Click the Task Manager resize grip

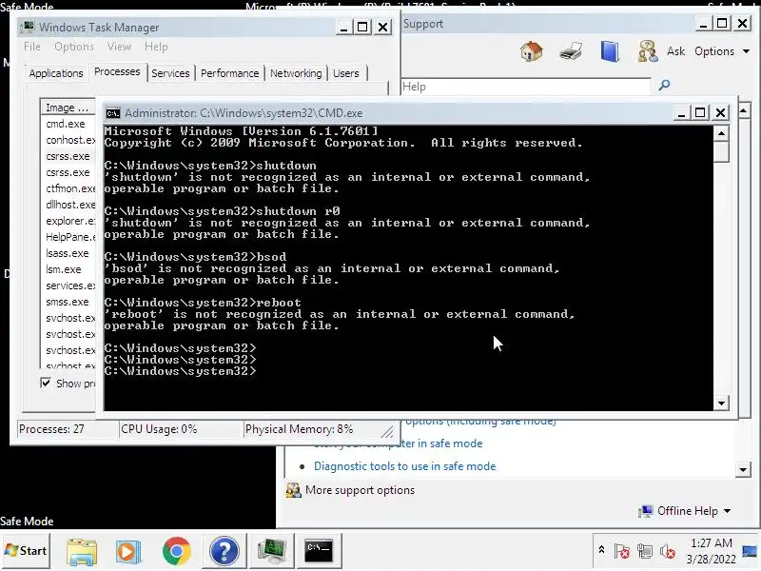pos(387,431)
